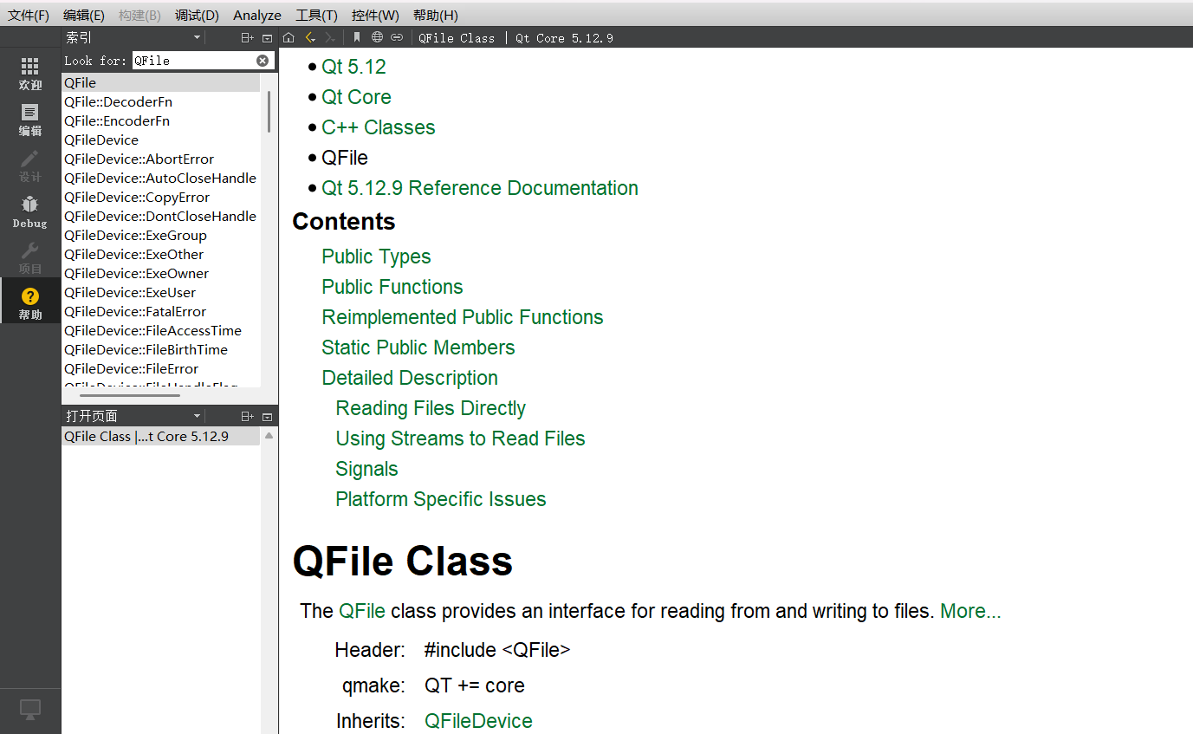Navigate back with the yellow arrow
The height and width of the screenshot is (734, 1193).
tap(310, 37)
